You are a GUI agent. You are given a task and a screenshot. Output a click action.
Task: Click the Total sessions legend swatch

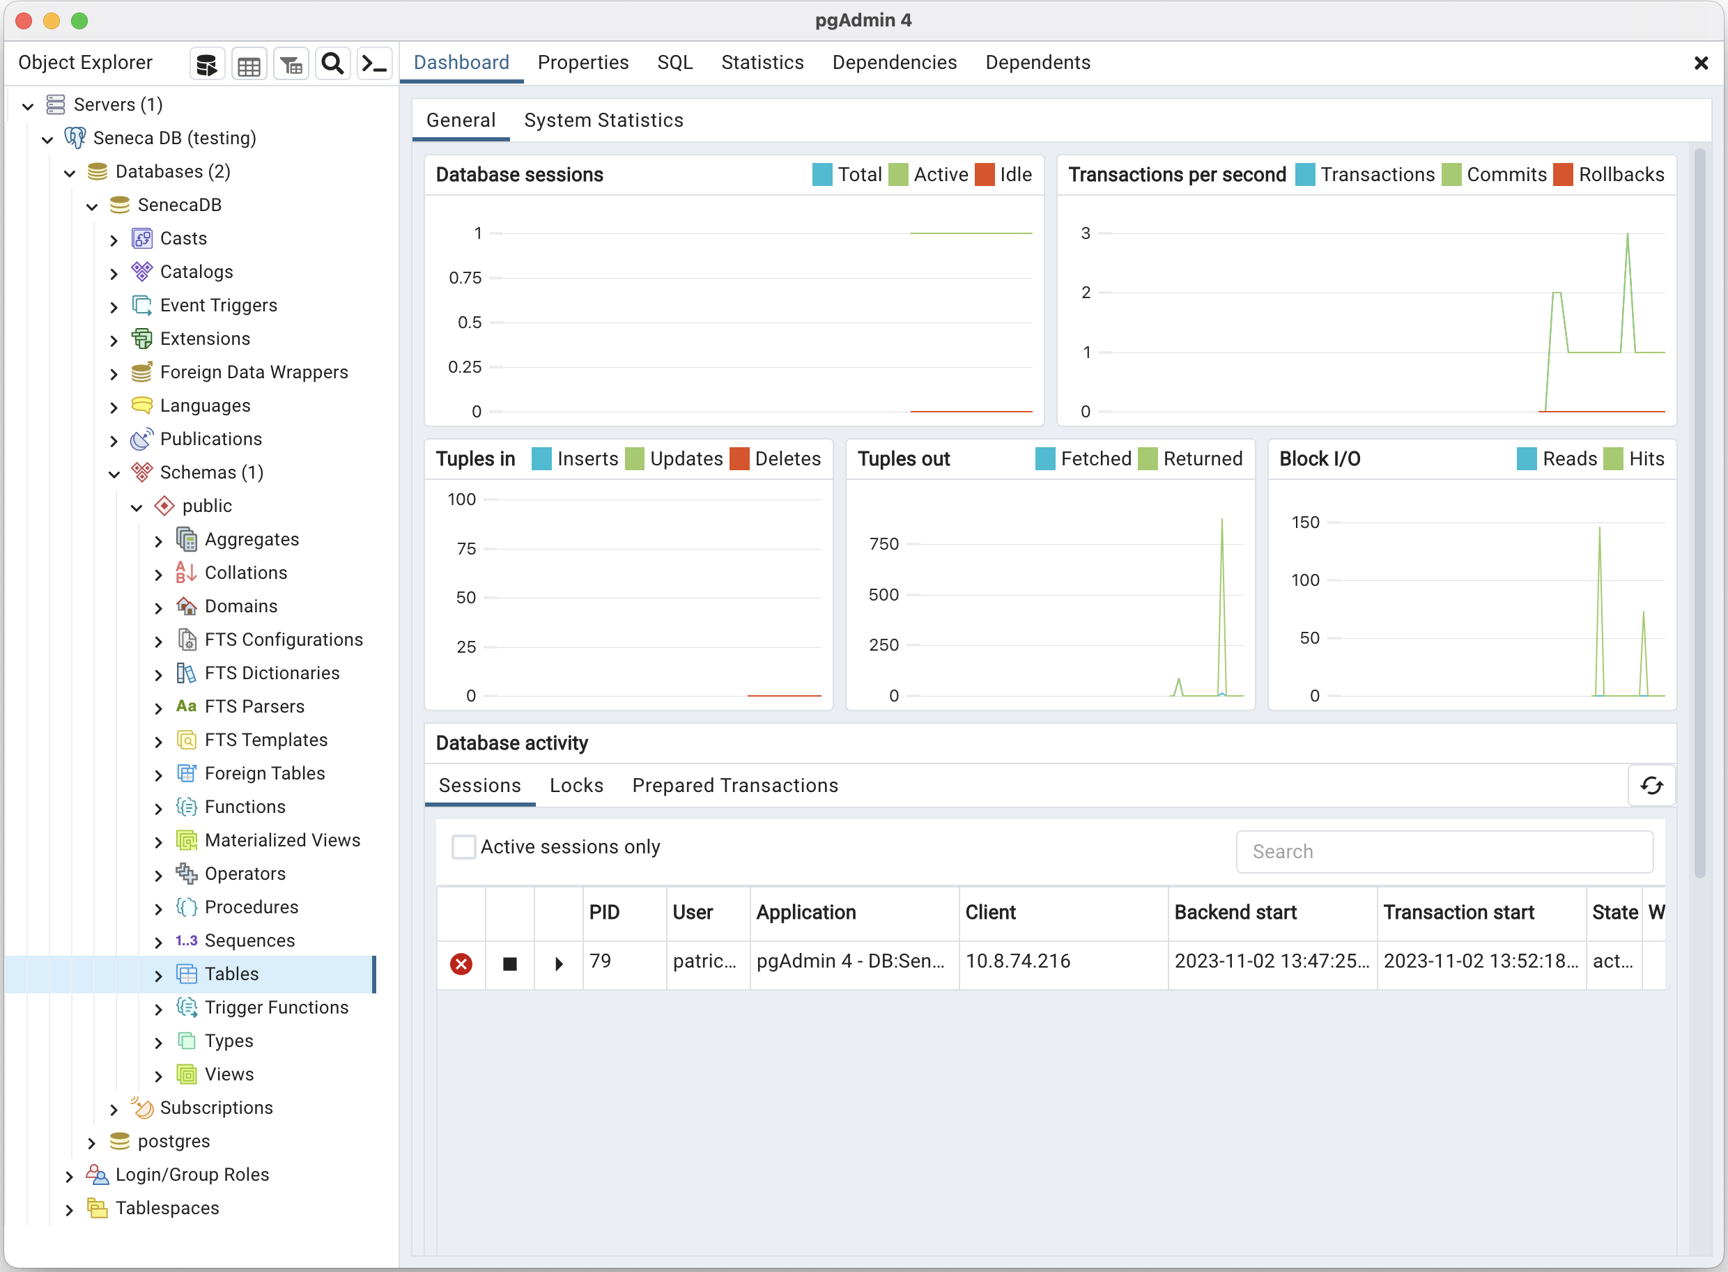[x=822, y=175]
